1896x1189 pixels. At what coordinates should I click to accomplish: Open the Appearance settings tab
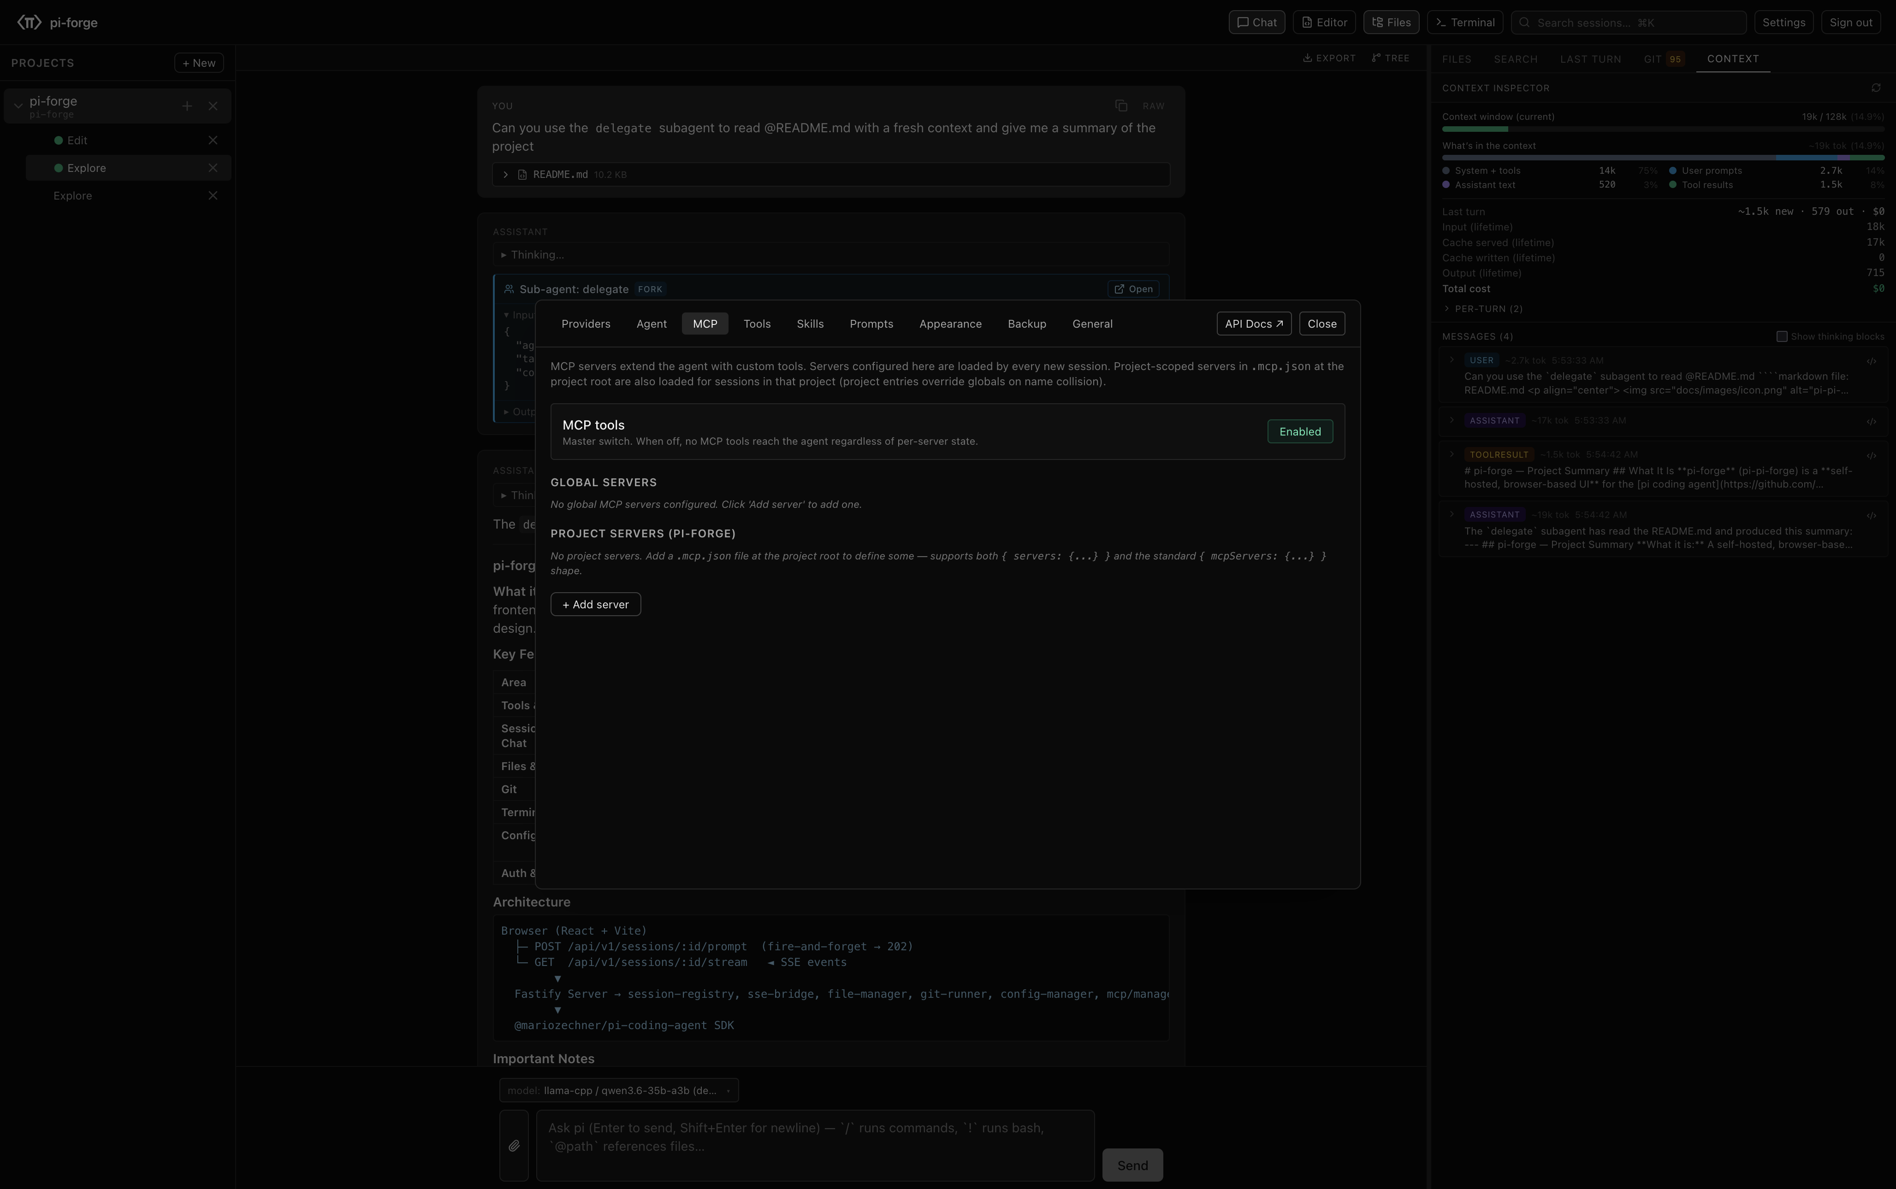[x=950, y=324]
